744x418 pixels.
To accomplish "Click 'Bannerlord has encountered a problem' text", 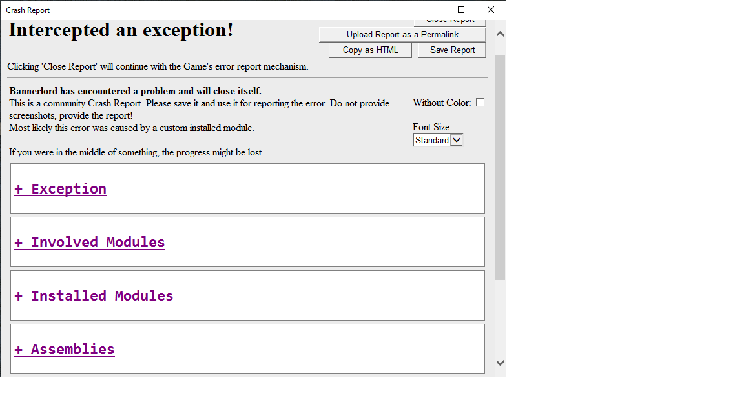I will point(135,91).
